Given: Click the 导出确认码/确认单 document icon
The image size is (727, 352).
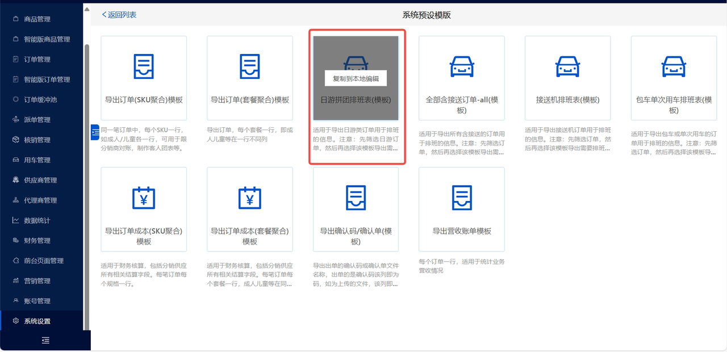Looking at the screenshot, I should pos(356,198).
